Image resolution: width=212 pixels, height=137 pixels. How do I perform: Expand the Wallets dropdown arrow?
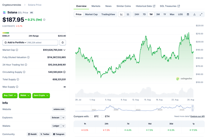coord(63,126)
